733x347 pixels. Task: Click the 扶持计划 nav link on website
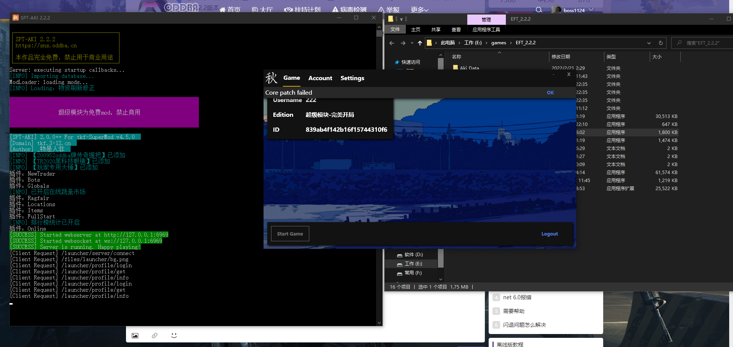pyautogui.click(x=302, y=10)
